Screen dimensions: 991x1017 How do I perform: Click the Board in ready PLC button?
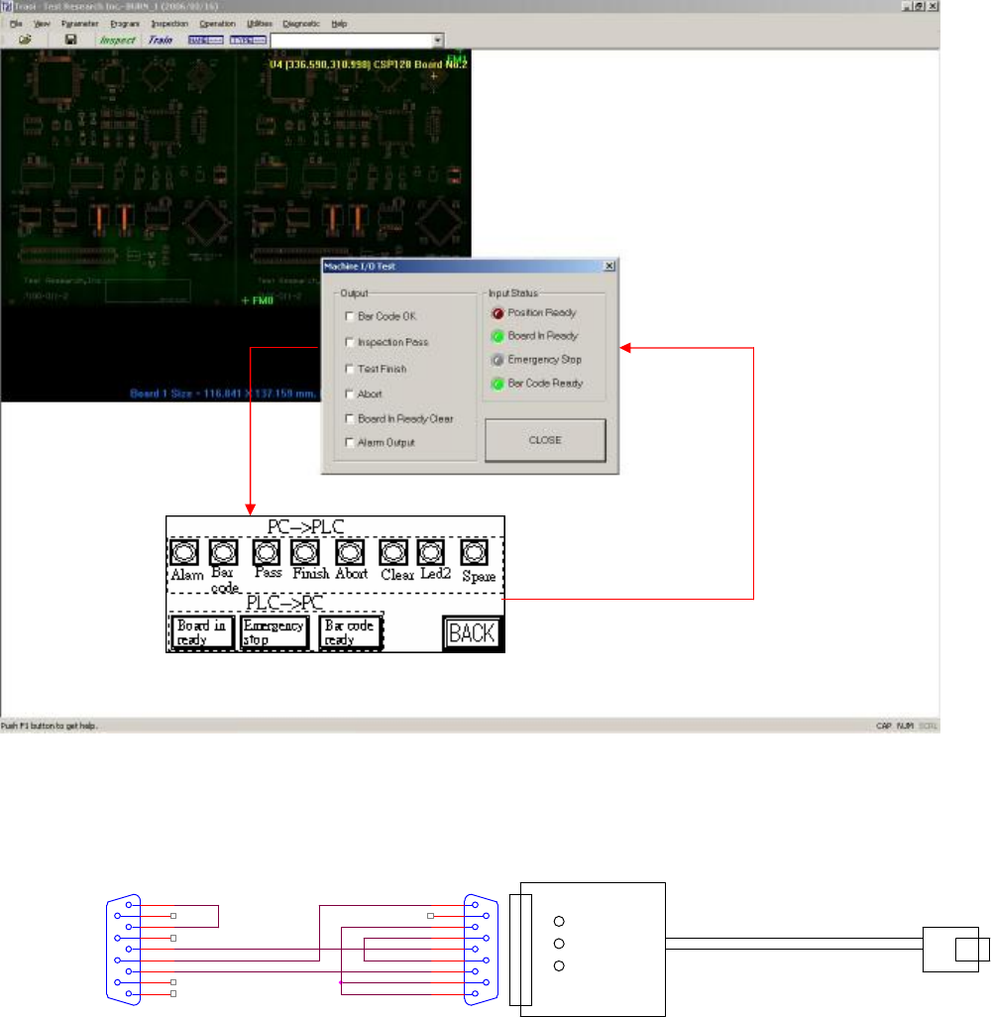[201, 632]
